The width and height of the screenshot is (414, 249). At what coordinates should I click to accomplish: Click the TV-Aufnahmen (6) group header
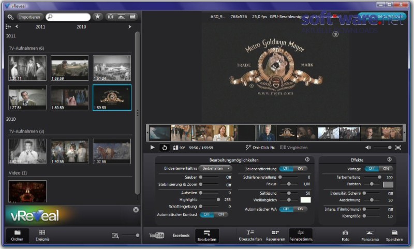26,48
